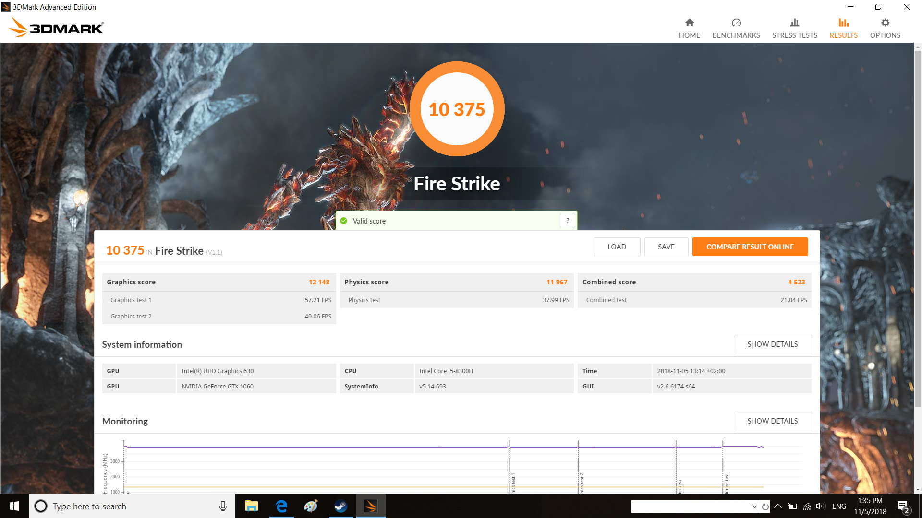Screen dimensions: 922x518
Task: Click the LOAD button
Action: (x=617, y=247)
